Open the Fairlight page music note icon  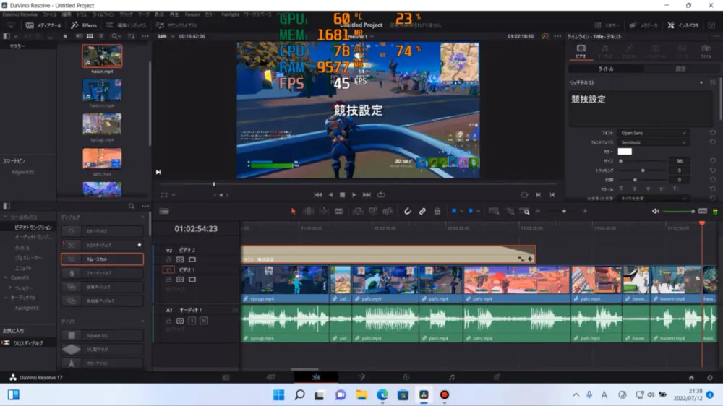pyautogui.click(x=451, y=377)
